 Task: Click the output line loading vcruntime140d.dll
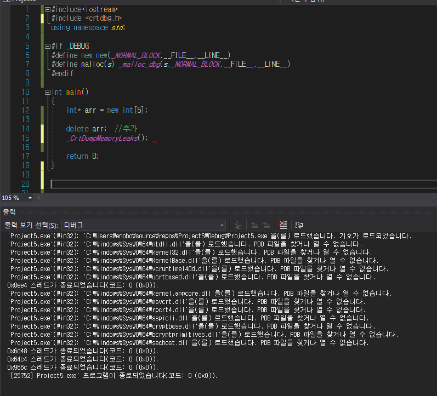(198, 269)
